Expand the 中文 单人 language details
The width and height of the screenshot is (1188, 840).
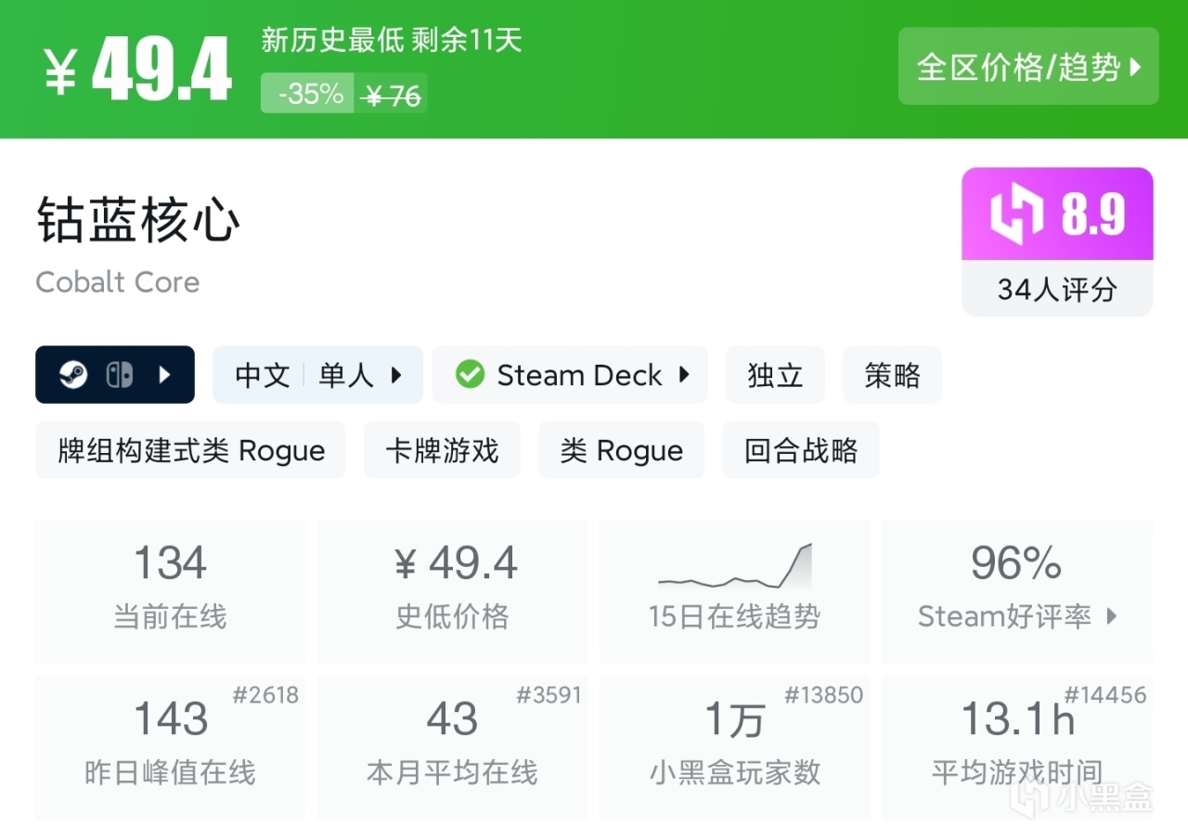click(x=396, y=375)
